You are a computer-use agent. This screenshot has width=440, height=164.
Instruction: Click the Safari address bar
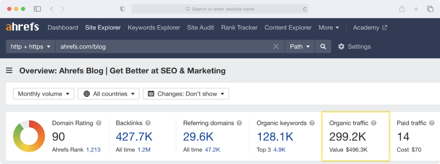[220, 9]
